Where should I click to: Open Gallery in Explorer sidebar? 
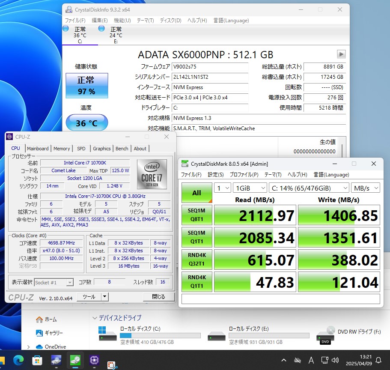coord(49,333)
